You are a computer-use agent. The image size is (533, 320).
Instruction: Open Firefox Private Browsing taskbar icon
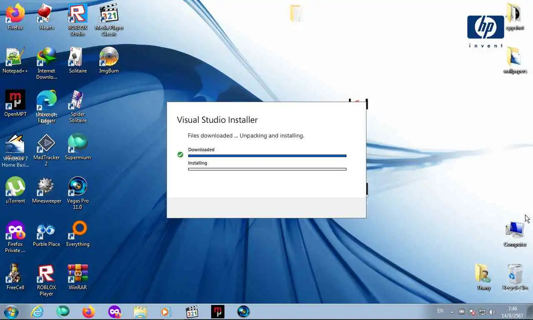(x=115, y=312)
